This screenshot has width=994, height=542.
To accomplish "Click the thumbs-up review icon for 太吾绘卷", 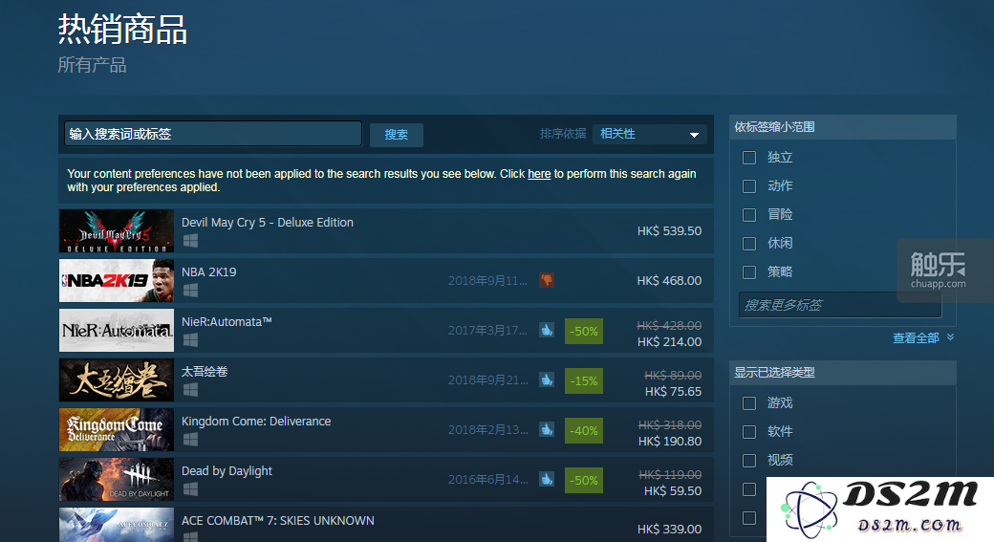I will tap(547, 379).
